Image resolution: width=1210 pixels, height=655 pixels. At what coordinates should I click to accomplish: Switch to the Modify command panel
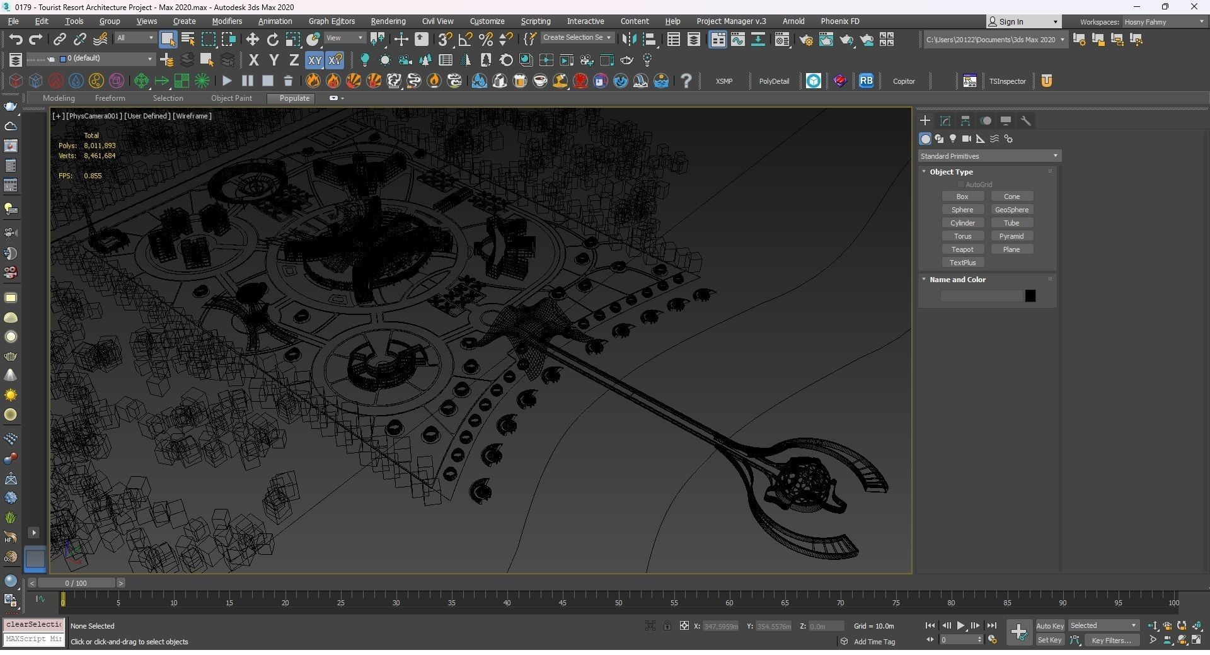[x=945, y=120]
